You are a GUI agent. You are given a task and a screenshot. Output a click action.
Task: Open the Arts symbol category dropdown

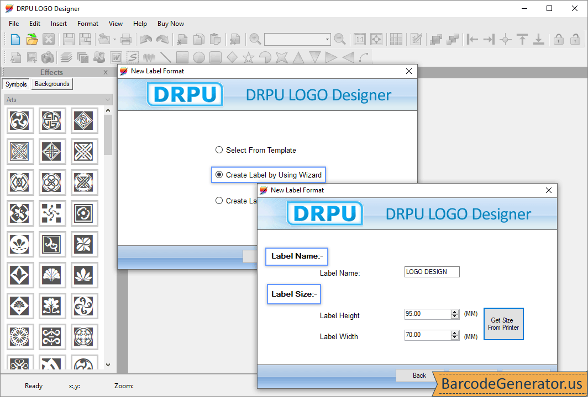[x=59, y=100]
